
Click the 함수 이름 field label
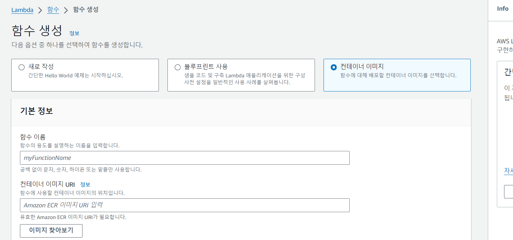coord(33,137)
